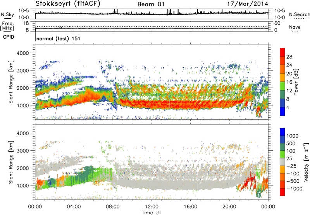Click the '12:00' time tick label
The width and height of the screenshot is (310, 215).
[152, 207]
